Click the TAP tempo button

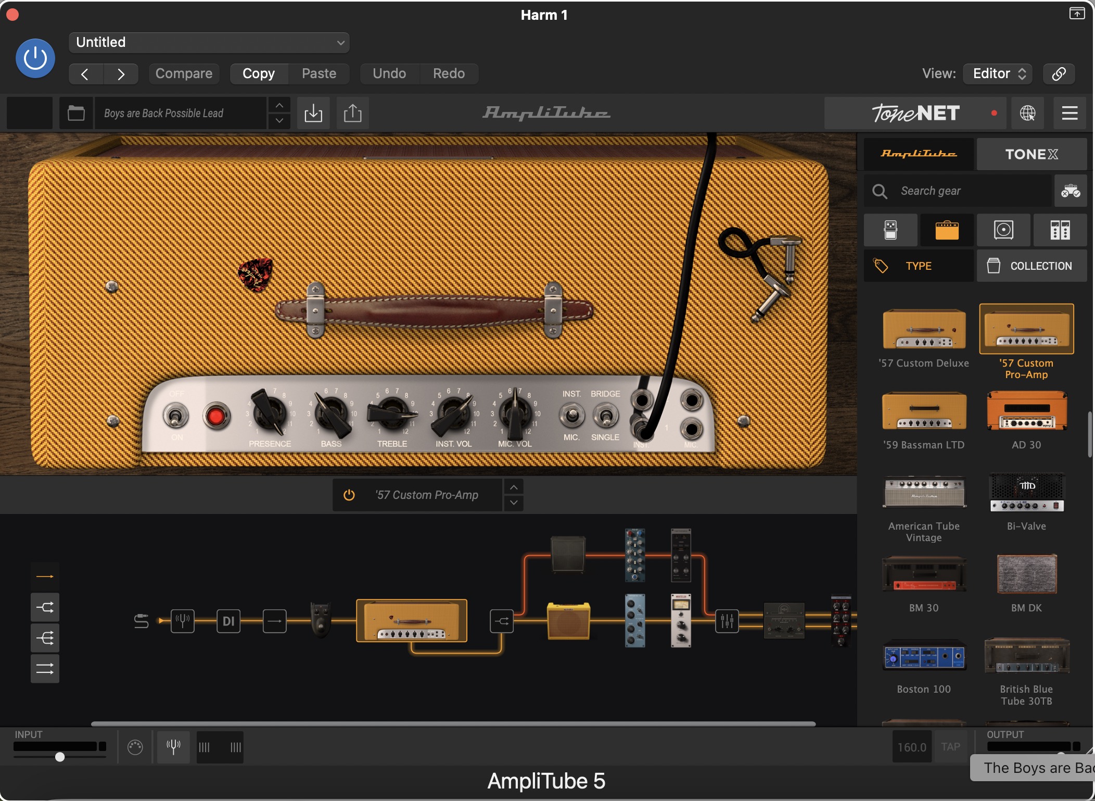tap(950, 747)
